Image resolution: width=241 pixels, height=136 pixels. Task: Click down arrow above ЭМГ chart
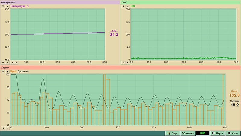tap(124, 6)
